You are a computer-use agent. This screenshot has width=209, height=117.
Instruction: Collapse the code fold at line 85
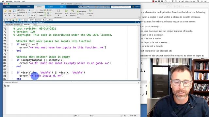12,72
